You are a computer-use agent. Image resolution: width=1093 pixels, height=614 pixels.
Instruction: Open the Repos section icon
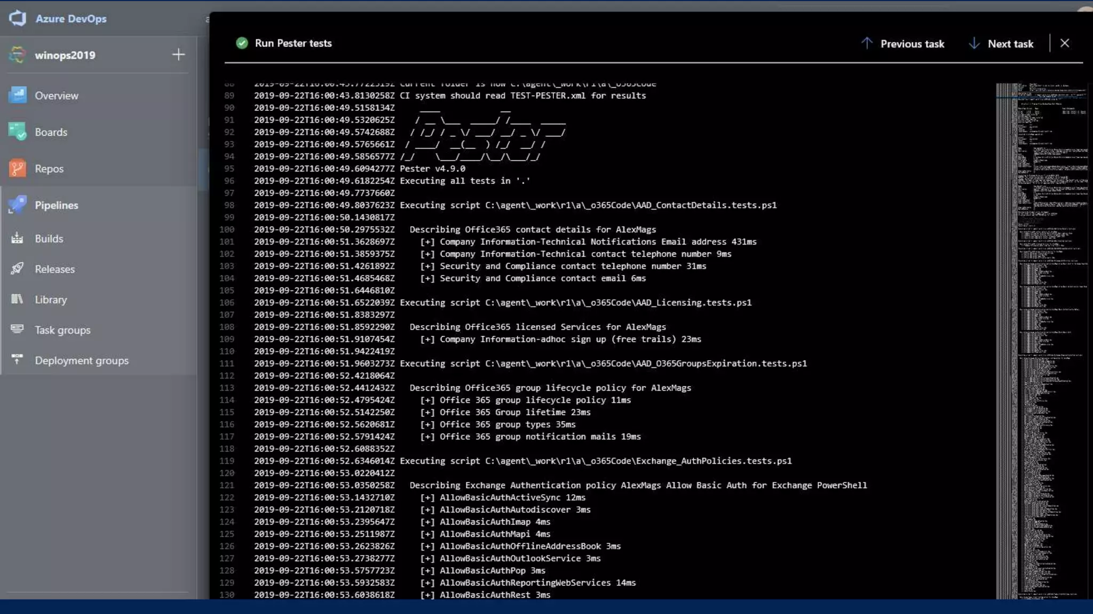coord(18,168)
